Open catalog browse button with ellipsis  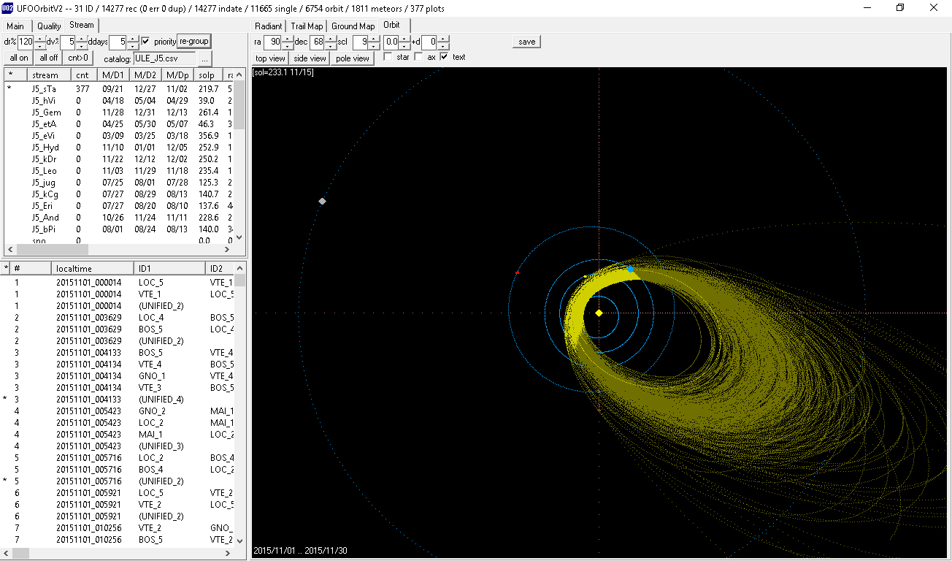[x=204, y=58]
